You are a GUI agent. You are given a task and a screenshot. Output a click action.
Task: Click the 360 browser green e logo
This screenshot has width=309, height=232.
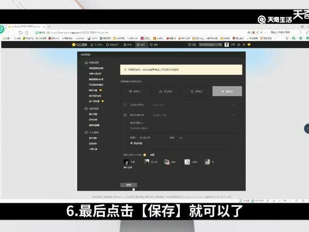2,30
